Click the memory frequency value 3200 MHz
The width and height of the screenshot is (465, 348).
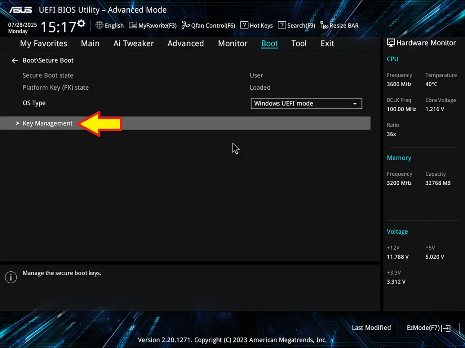[x=399, y=183]
